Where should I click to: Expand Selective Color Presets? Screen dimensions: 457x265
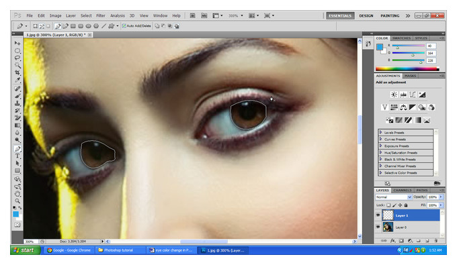(380, 172)
